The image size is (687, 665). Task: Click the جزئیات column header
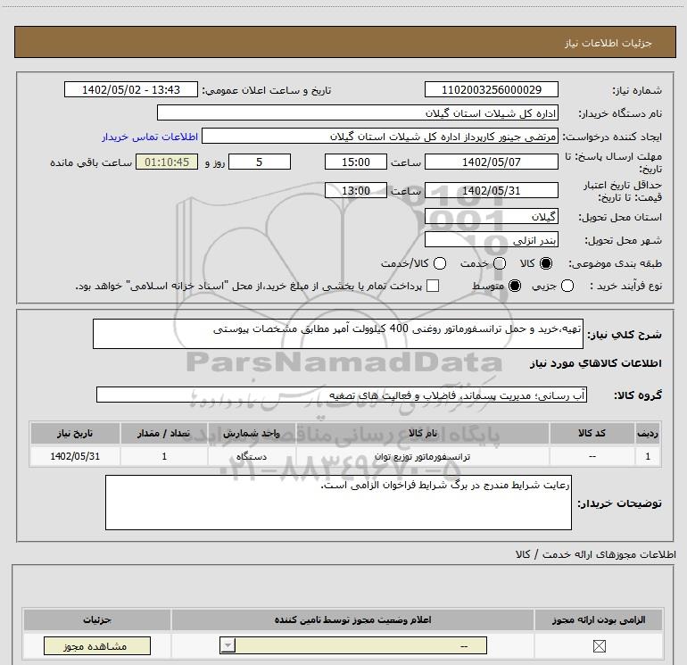97,619
